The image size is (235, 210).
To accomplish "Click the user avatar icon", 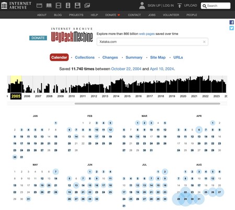I will click(142, 5).
